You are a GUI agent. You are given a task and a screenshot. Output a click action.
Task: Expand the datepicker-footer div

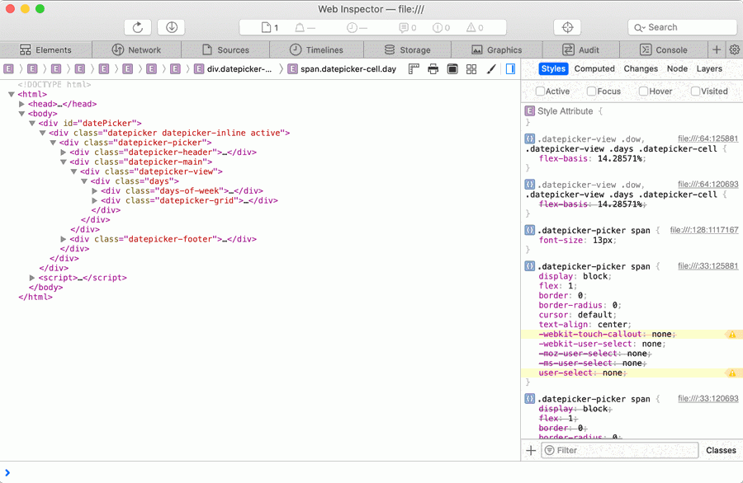(64, 239)
